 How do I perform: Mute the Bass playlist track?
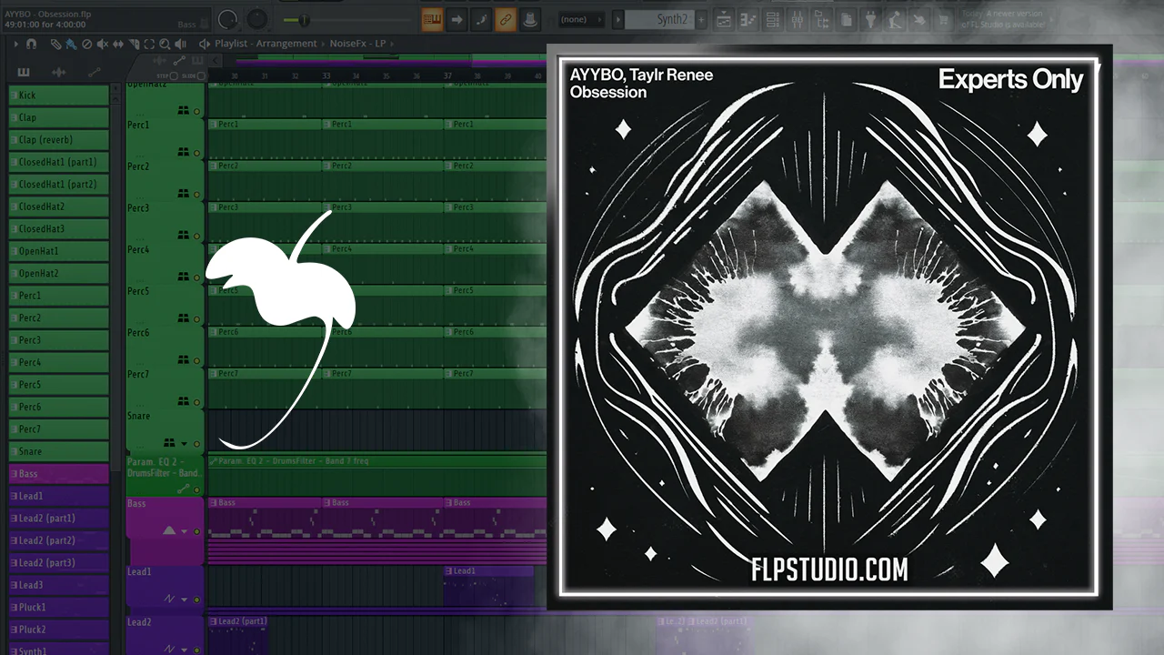[x=197, y=531]
